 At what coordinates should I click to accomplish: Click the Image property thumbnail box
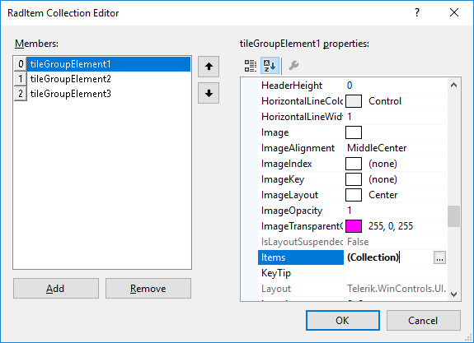354,132
